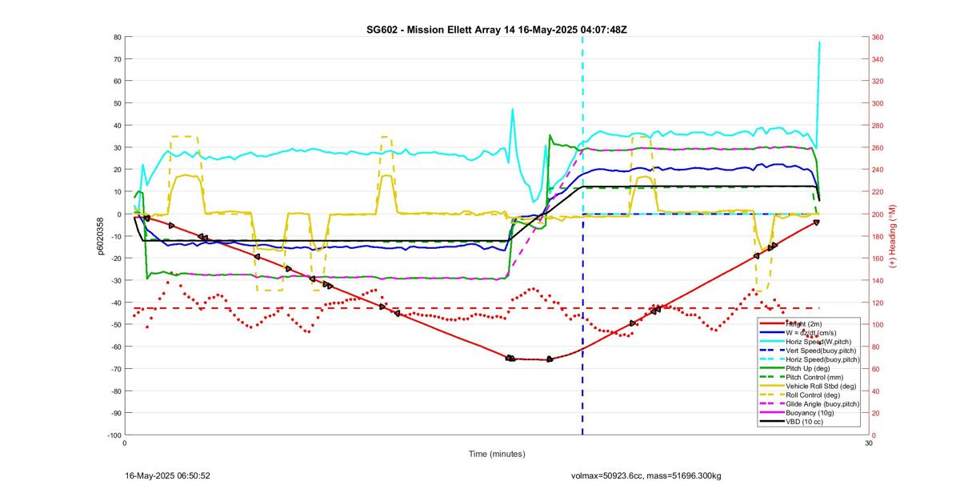This screenshot has height=489, width=960.
Task: Click the left axis tick '-40'
Action: click(115, 303)
